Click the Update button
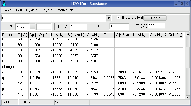Image resolution: width=191 pixels, height=106 pixels. coord(155,18)
